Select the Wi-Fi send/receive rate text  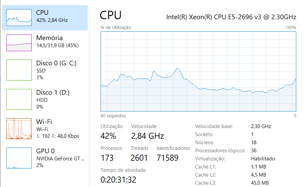[x=57, y=136]
